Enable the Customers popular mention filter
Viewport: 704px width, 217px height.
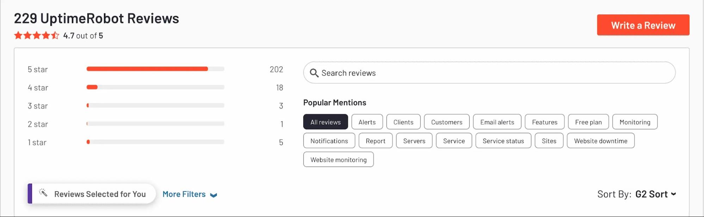pyautogui.click(x=447, y=122)
